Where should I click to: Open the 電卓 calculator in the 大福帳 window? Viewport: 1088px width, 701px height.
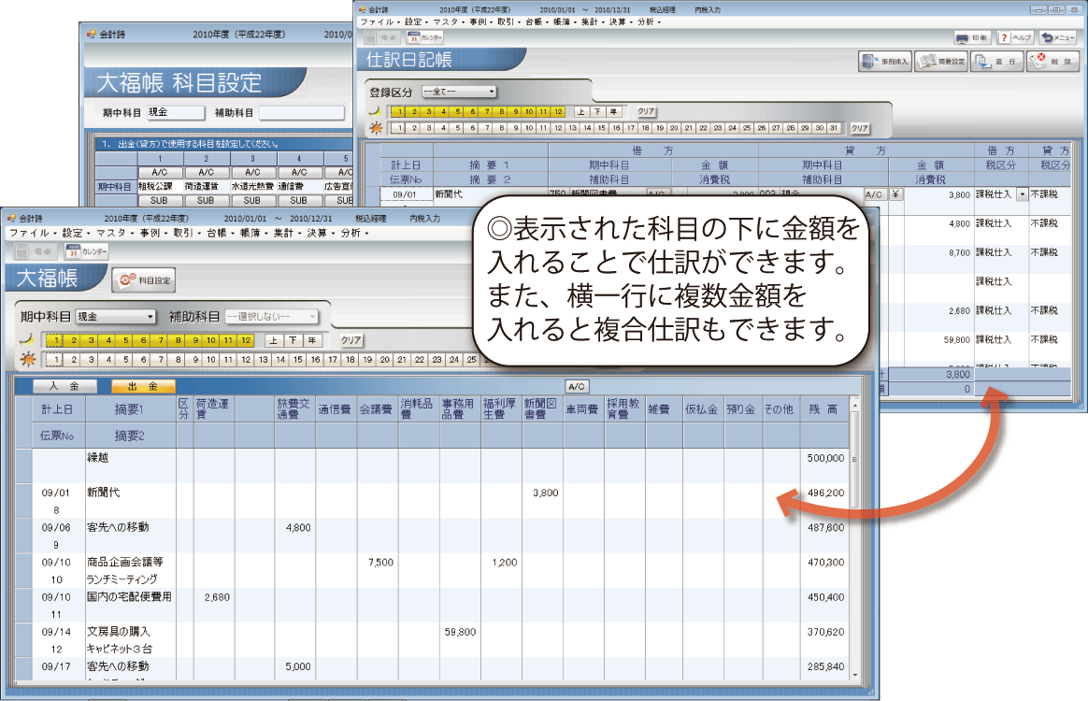33,252
